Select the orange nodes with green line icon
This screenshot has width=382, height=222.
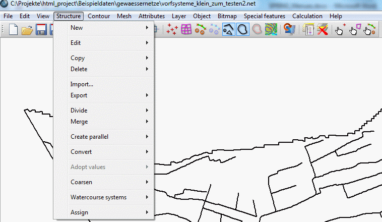[x=201, y=30]
